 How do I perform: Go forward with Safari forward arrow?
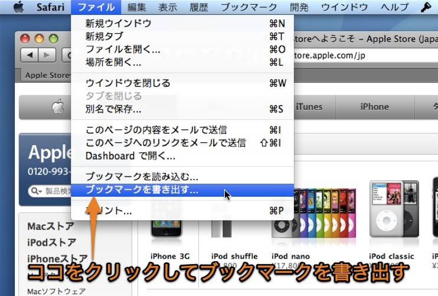click(47, 55)
